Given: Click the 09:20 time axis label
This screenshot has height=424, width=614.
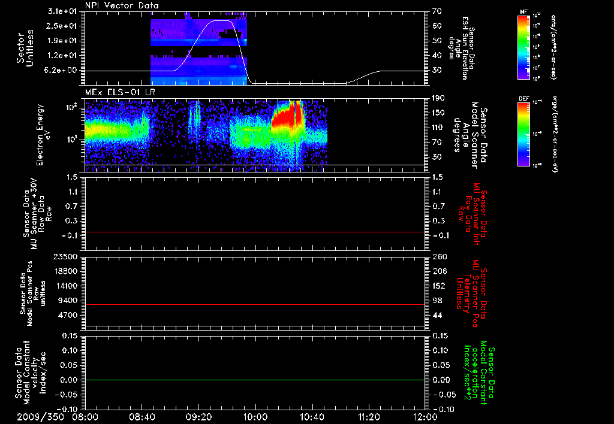Looking at the screenshot, I should 199,417.
